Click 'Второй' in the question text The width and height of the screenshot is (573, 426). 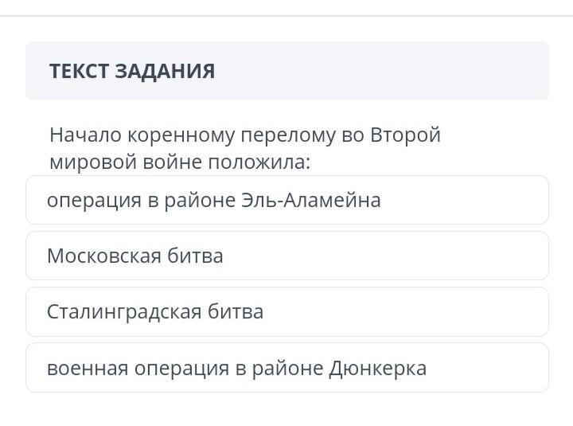click(x=405, y=135)
